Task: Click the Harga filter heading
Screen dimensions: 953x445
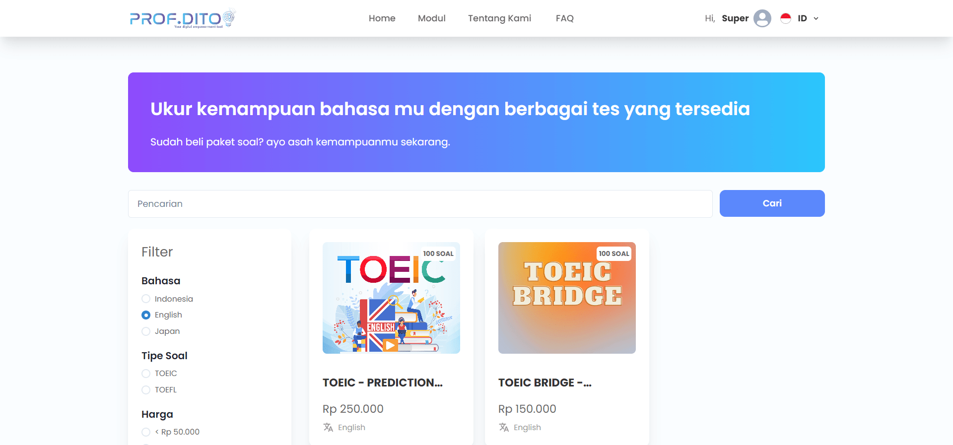Action: [x=157, y=414]
